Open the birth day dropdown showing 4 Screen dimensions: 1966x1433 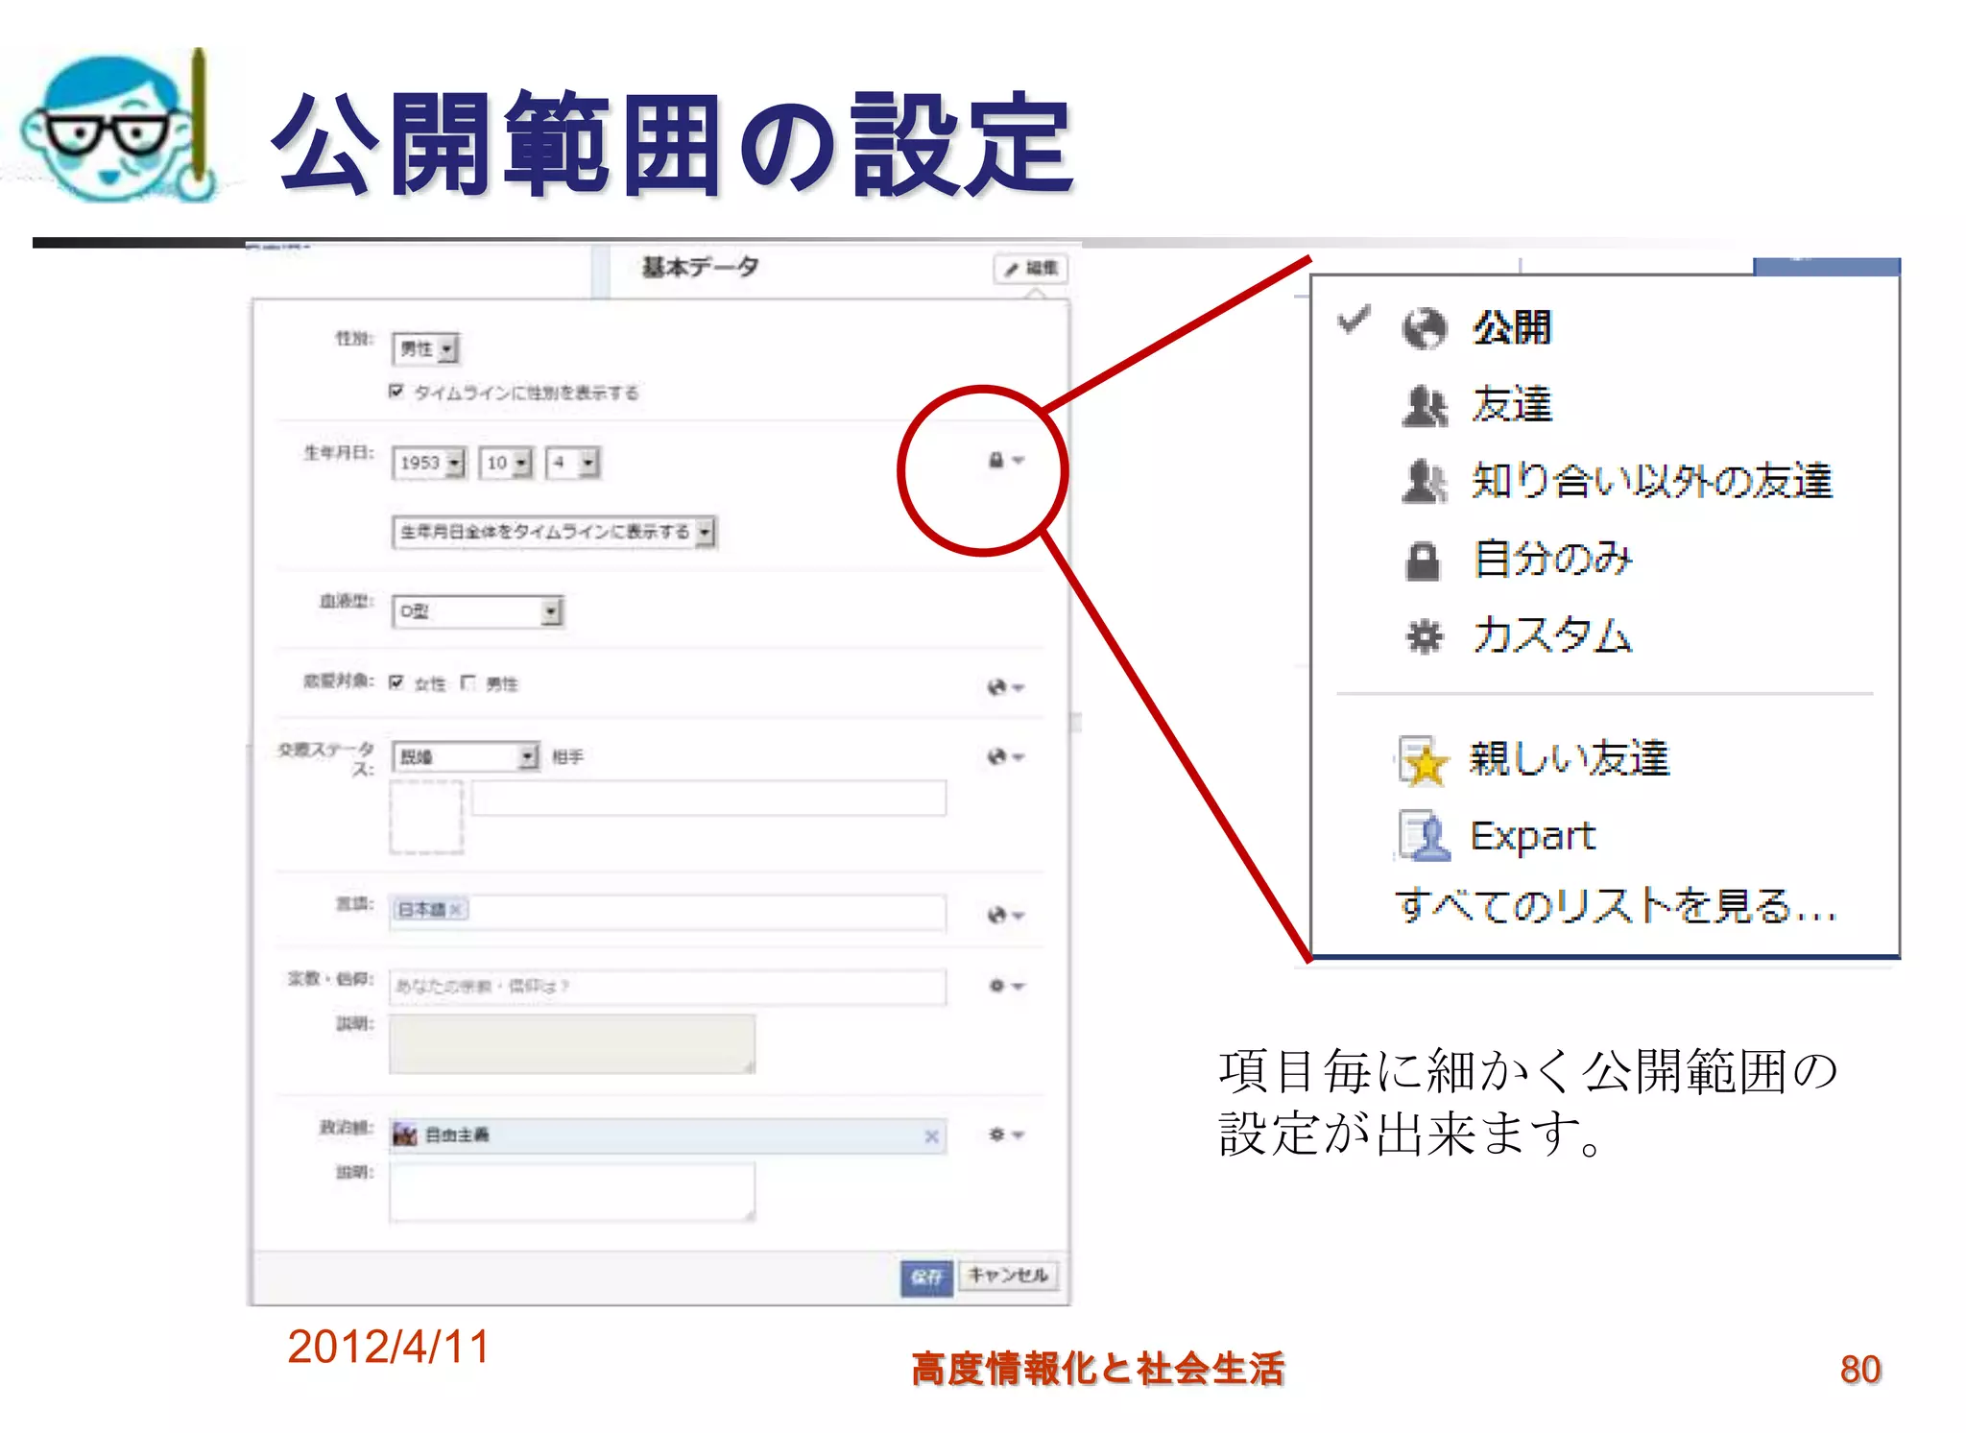[x=572, y=463]
